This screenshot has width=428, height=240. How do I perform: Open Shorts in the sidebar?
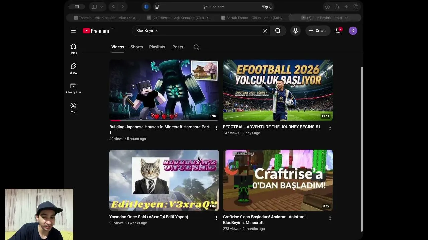[x=73, y=68]
